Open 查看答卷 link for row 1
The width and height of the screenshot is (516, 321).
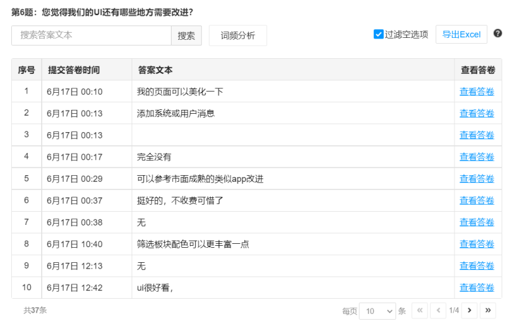click(x=477, y=92)
